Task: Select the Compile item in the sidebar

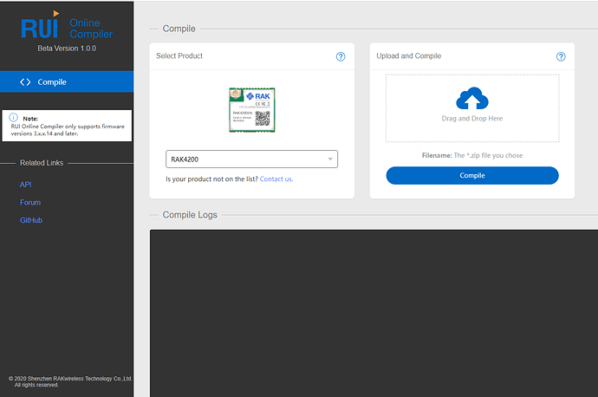Action: 52,82
